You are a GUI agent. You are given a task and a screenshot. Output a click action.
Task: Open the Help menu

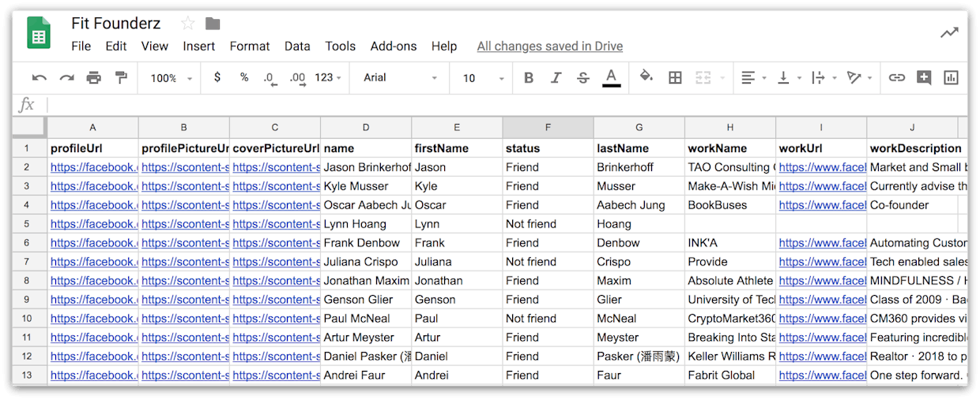tap(444, 47)
